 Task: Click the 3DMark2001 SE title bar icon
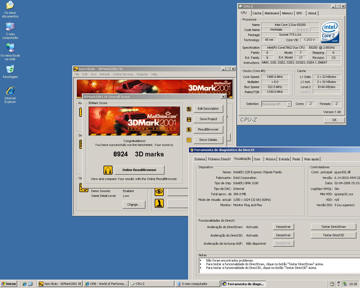(x=76, y=69)
